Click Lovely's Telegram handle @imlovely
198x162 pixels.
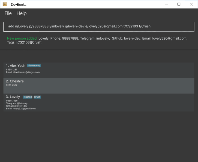17,104
